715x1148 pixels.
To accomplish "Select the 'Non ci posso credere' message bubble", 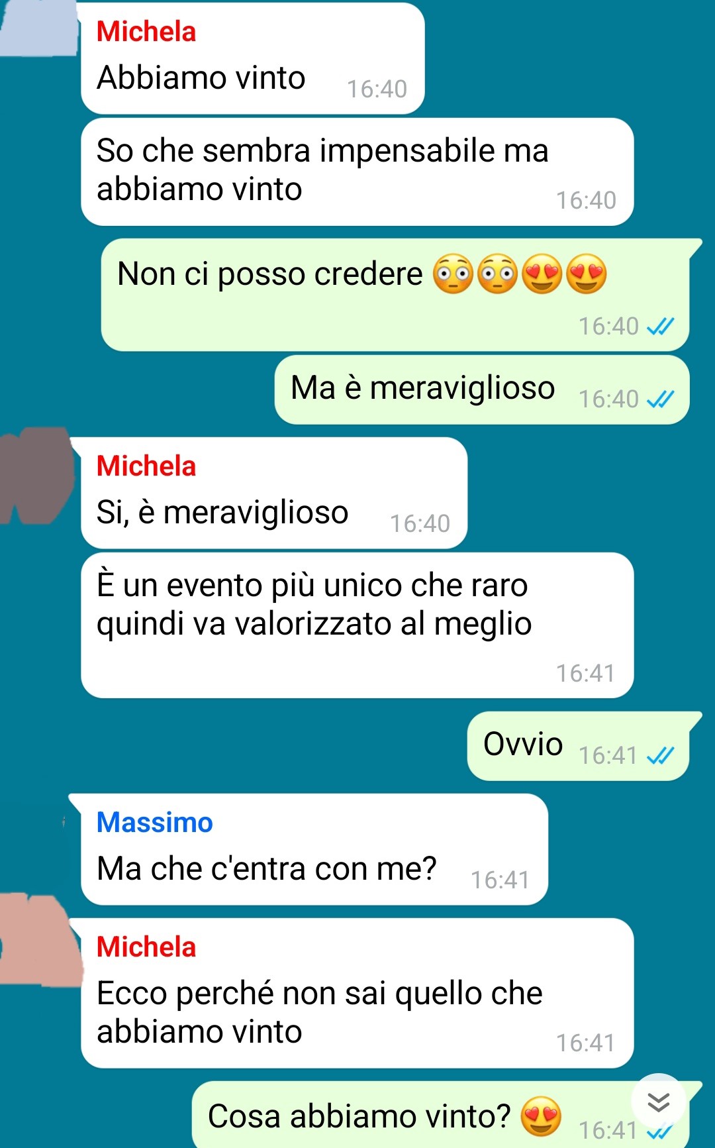I will point(395,295).
